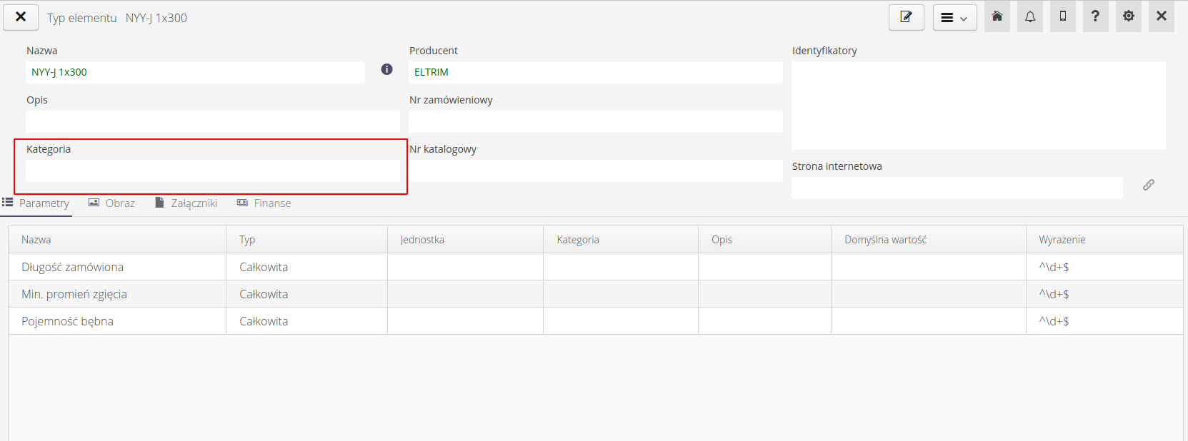Screen dimensions: 1188x441
Task: Open notifications bell icon
Action: pos(1030,16)
